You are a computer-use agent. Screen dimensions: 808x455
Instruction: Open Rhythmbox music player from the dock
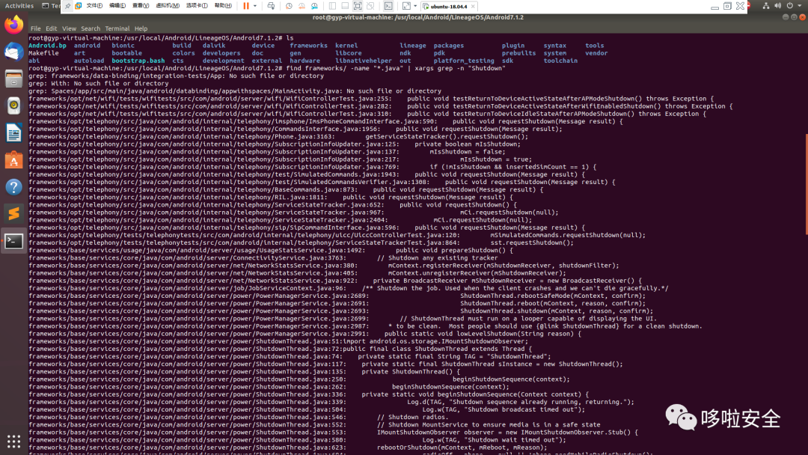pyautogui.click(x=14, y=106)
